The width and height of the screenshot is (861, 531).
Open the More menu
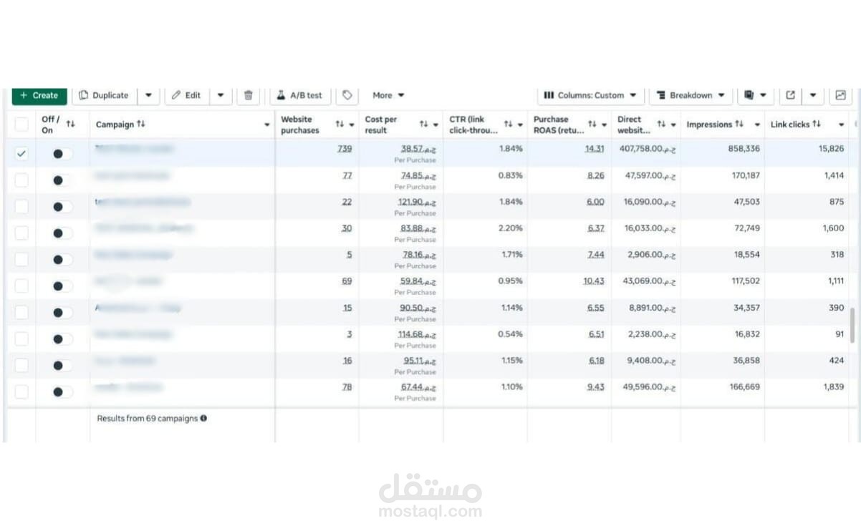click(388, 95)
